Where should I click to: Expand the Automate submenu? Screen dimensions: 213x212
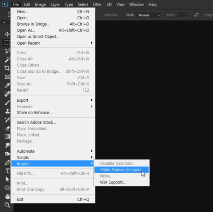[53, 151]
